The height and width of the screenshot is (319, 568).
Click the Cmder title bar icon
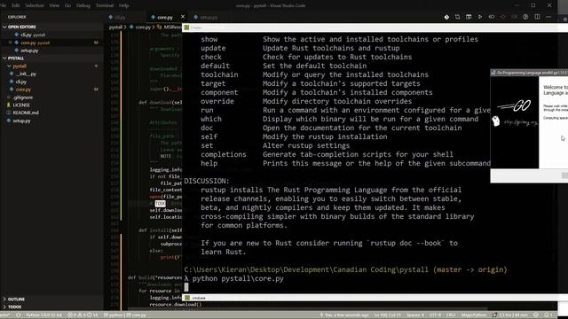tap(186, 27)
